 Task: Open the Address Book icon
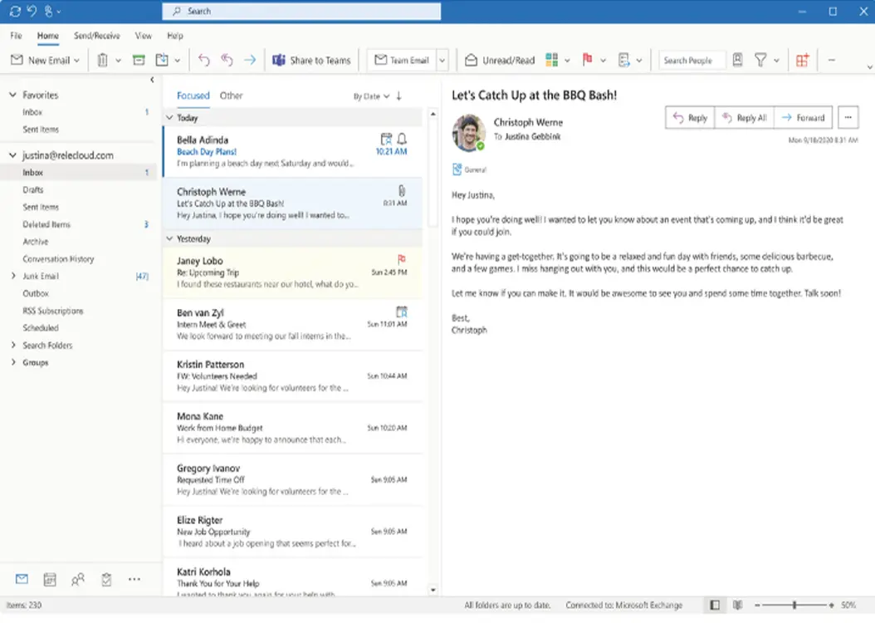[x=737, y=61]
